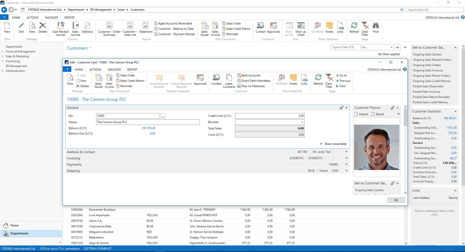This screenshot has height=252, width=465.
Task: Open Direct Debit Mandates in Customer Card
Action: (x=253, y=81)
